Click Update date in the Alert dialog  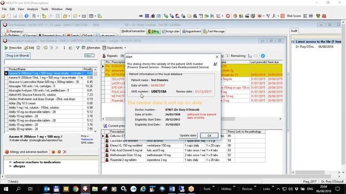pyautogui.click(x=188, y=135)
